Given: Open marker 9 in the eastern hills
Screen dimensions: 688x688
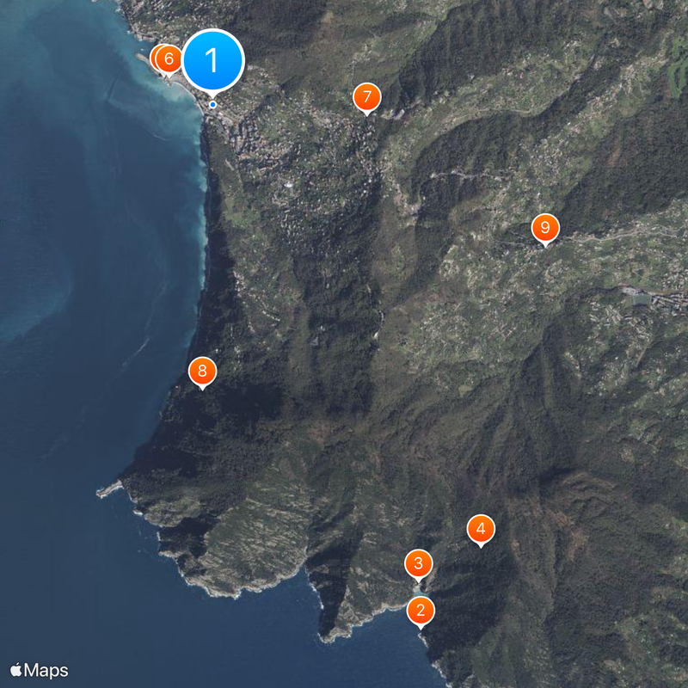Looking at the screenshot, I should pos(545,227).
